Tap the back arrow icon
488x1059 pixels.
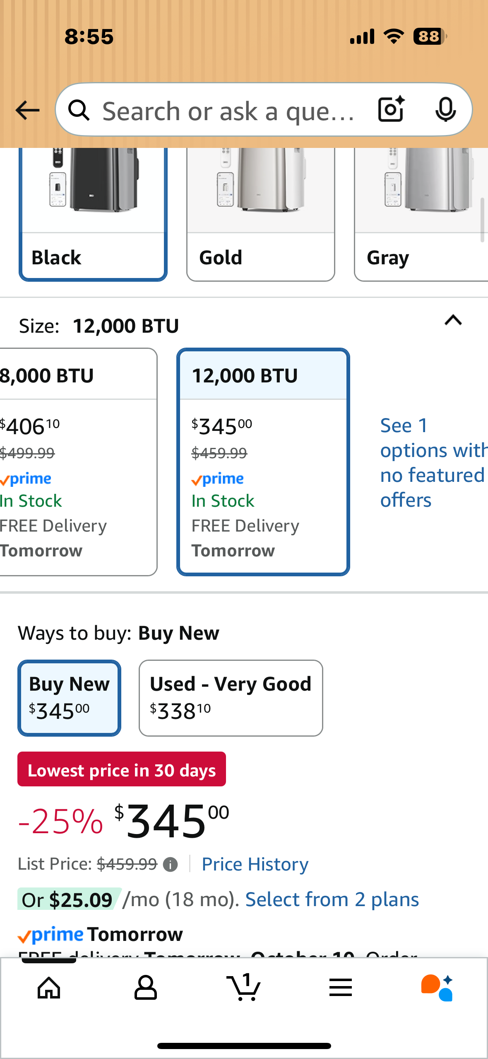click(27, 110)
